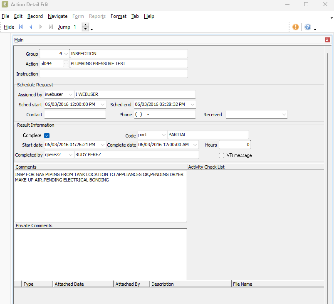Screen dimensions: 334x304
Task: Open the Record menu
Action: [x=35, y=16]
